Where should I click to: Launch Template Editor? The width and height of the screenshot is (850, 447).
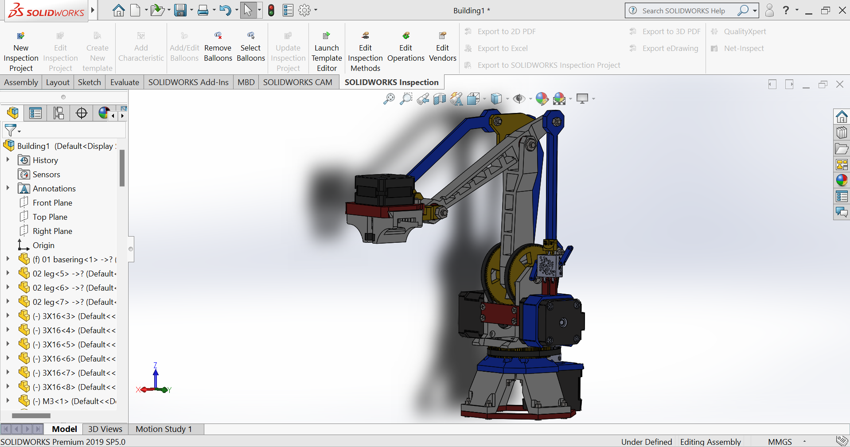(327, 52)
